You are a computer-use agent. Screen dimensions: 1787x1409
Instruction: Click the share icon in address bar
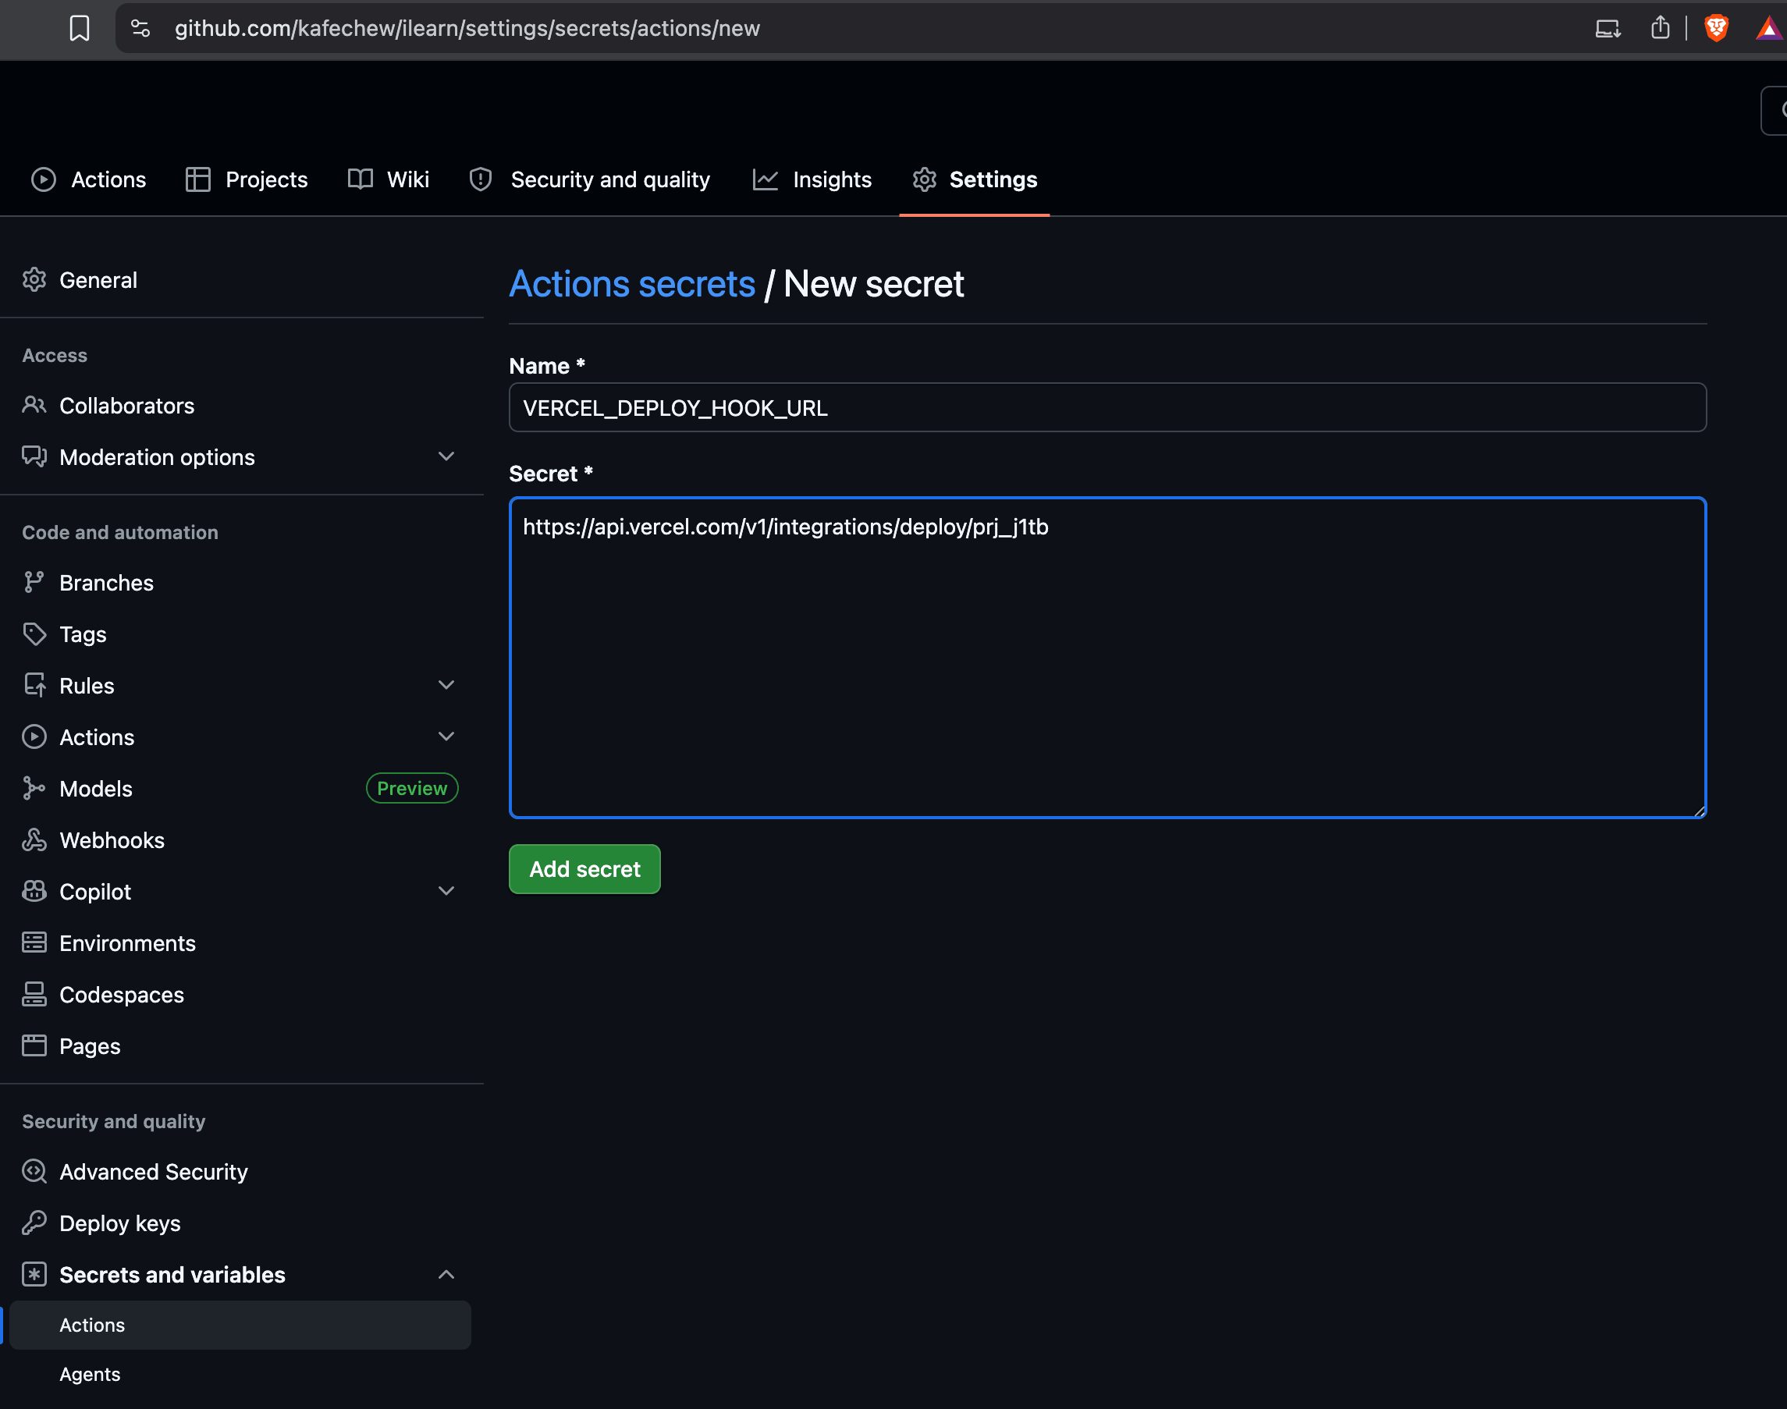click(x=1660, y=28)
